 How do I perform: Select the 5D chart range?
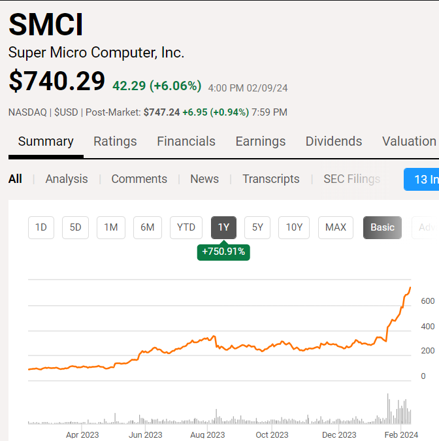[75, 227]
